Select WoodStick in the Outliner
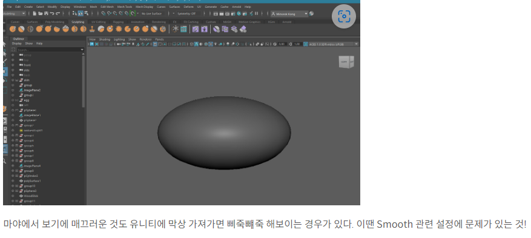This screenshot has width=531, height=238. 31,196
